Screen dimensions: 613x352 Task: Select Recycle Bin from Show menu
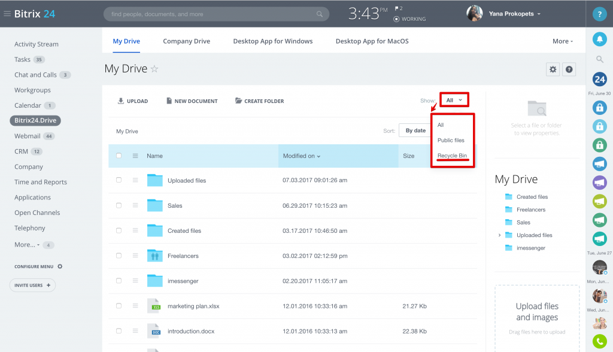click(x=452, y=155)
